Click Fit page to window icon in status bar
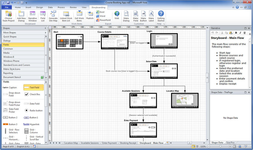This screenshot has width=253, height=150. coord(234,146)
